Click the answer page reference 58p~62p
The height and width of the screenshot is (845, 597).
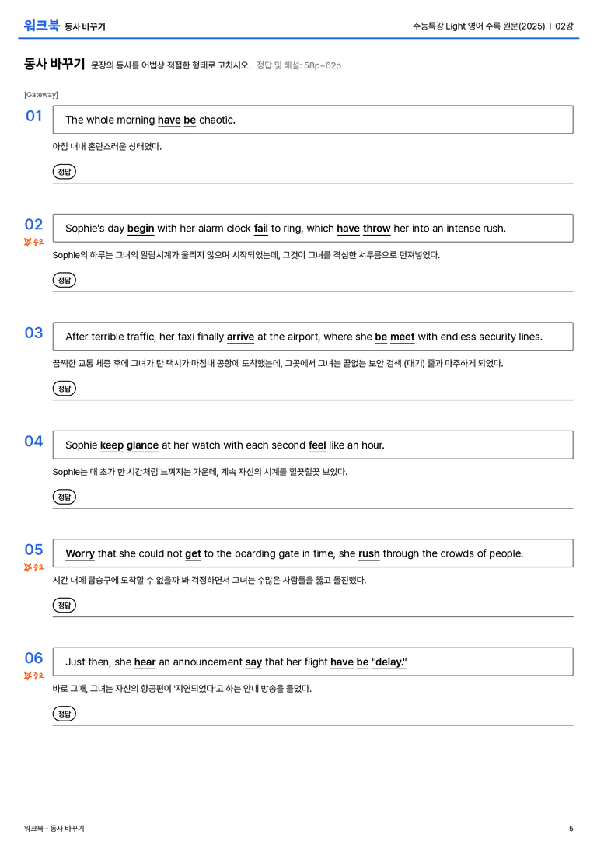[x=322, y=65]
